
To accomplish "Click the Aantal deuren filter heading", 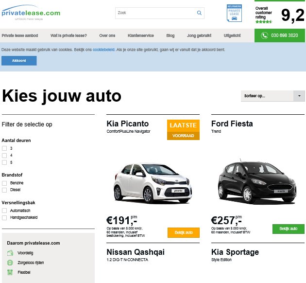I will (x=16, y=141).
